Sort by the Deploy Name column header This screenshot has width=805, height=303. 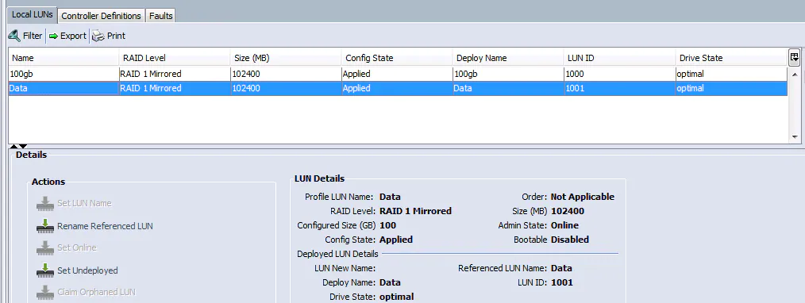pos(508,58)
